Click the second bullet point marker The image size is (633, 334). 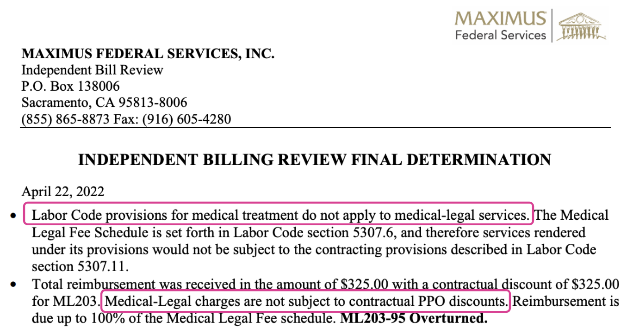[x=15, y=284]
